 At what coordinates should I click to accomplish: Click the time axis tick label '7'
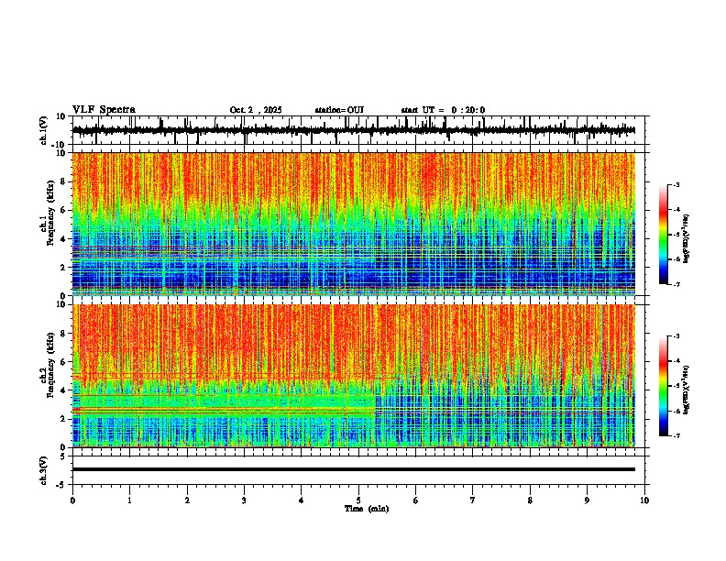tap(473, 500)
